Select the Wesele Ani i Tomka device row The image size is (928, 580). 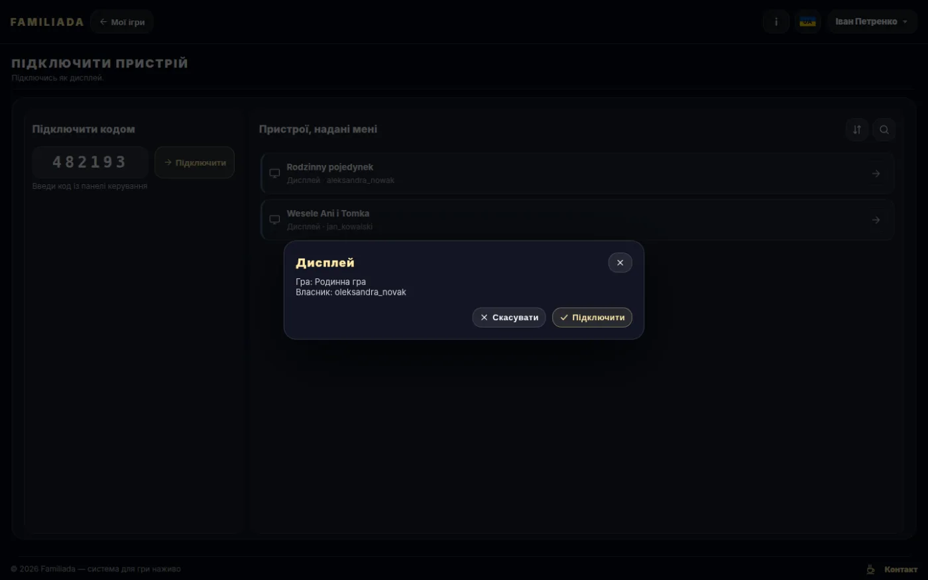(577, 219)
